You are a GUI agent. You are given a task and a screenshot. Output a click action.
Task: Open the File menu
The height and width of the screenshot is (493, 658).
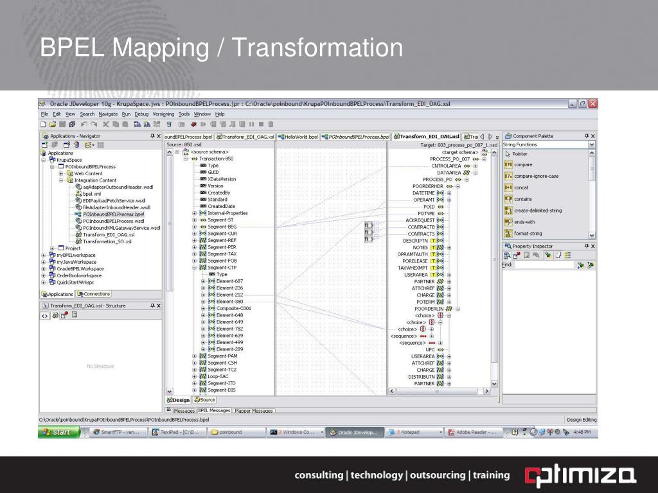[x=44, y=114]
